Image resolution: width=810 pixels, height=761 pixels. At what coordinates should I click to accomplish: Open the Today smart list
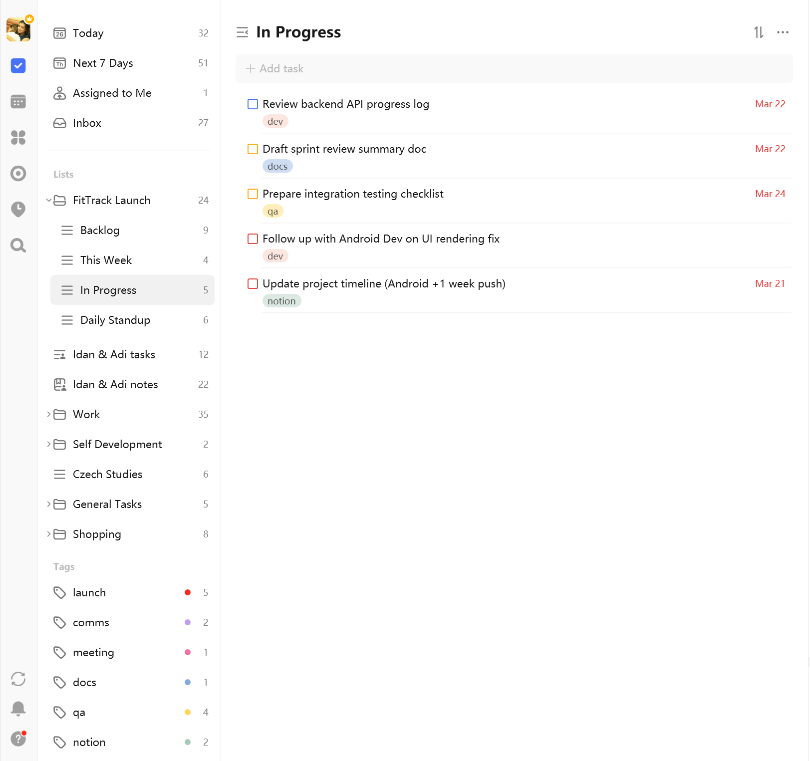(88, 33)
